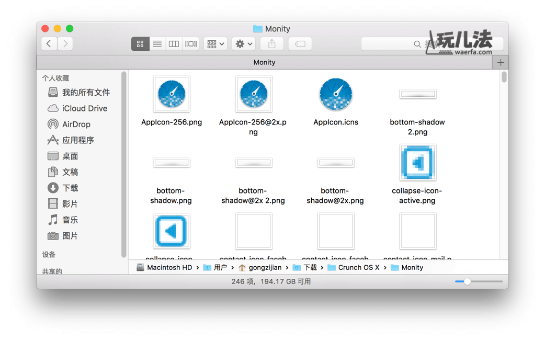Switch to Cover Flow view mode
Viewport: 545px width, 340px height.
pyautogui.click(x=191, y=44)
